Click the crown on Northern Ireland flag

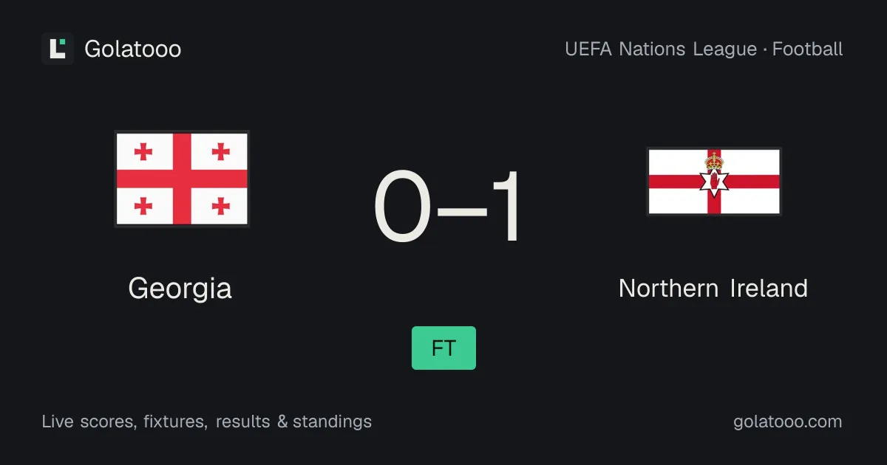click(x=714, y=160)
